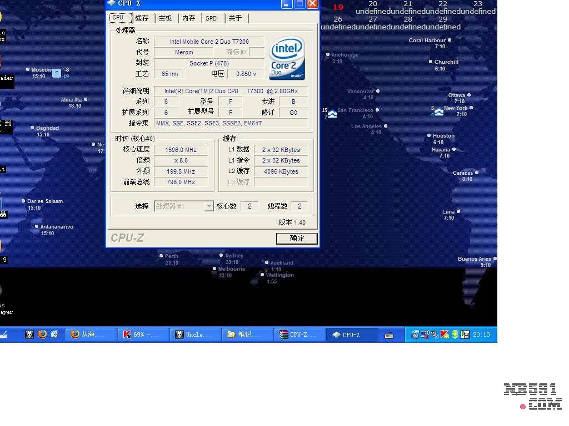
Task: Click the San Francisco weather icon
Action: pos(332,114)
